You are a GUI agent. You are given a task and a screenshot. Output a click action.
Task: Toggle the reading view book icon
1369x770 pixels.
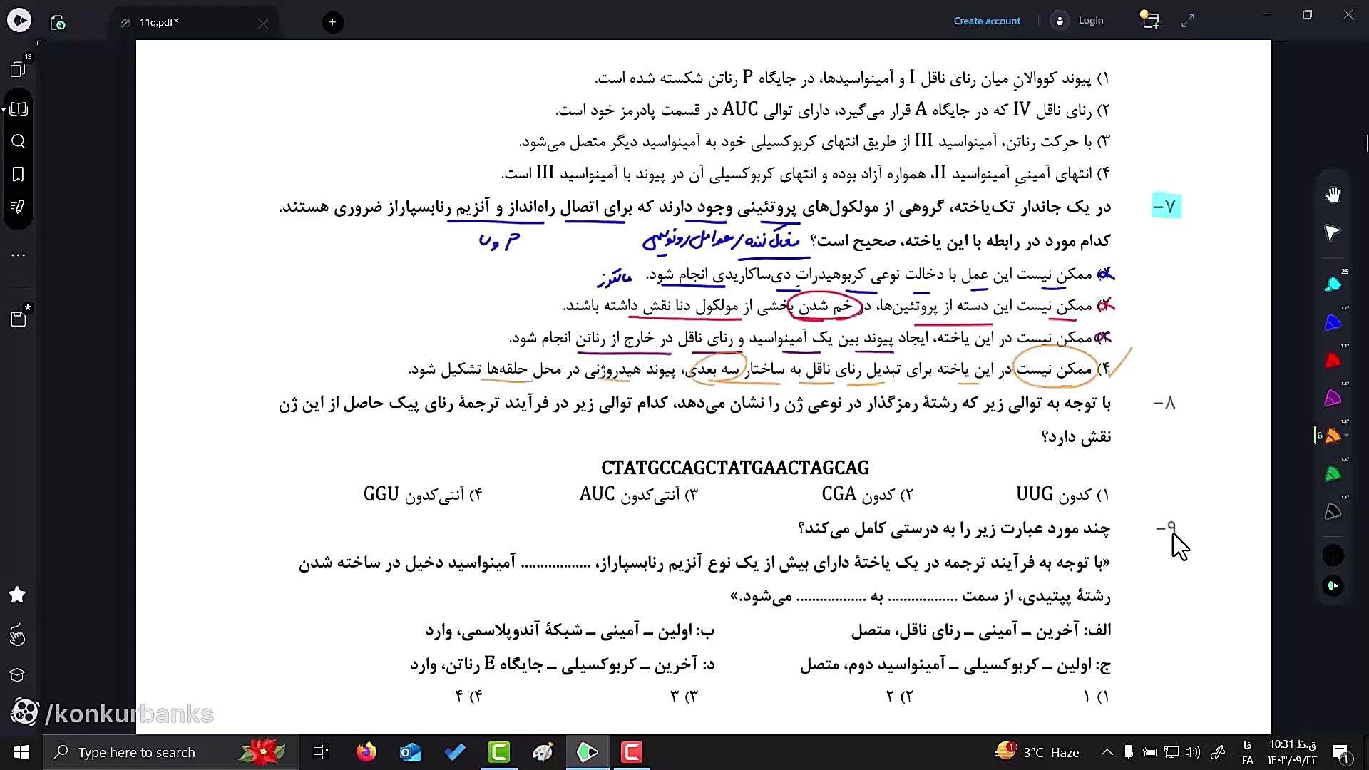[20, 109]
